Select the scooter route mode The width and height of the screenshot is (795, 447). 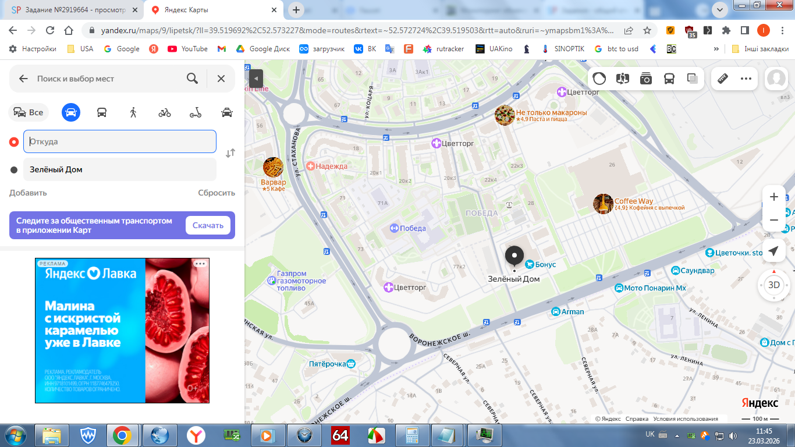[x=196, y=112]
